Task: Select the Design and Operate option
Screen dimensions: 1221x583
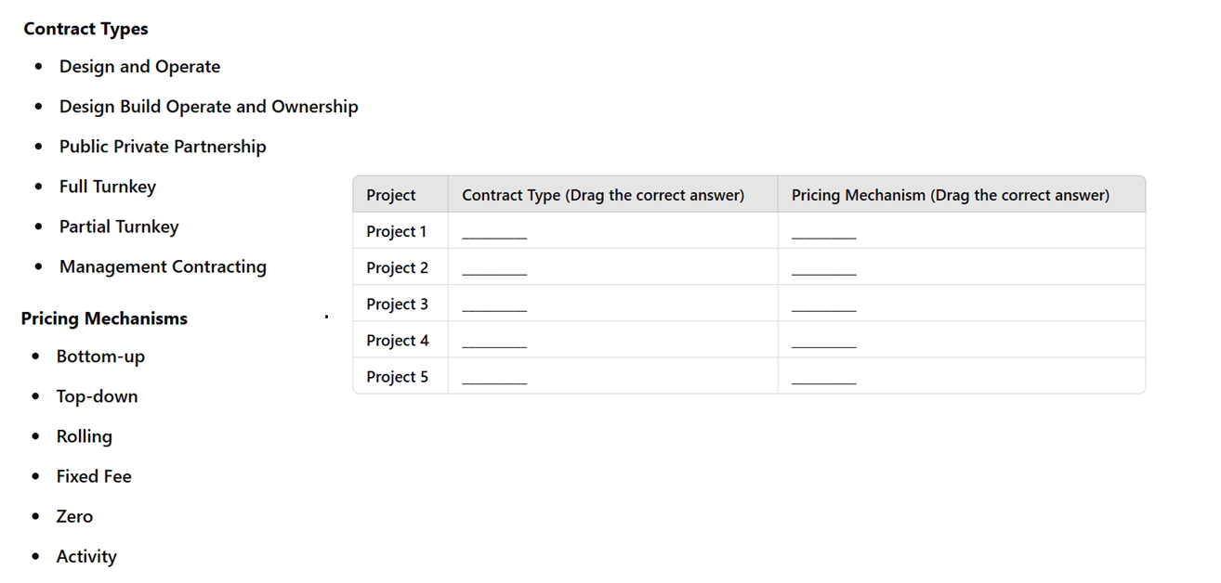Action: (x=139, y=67)
